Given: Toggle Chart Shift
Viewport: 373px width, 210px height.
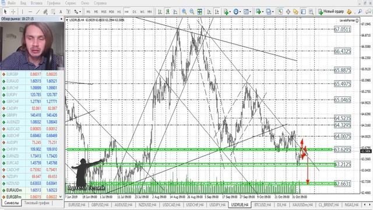Looking at the screenshot, I should (x=217, y=12).
